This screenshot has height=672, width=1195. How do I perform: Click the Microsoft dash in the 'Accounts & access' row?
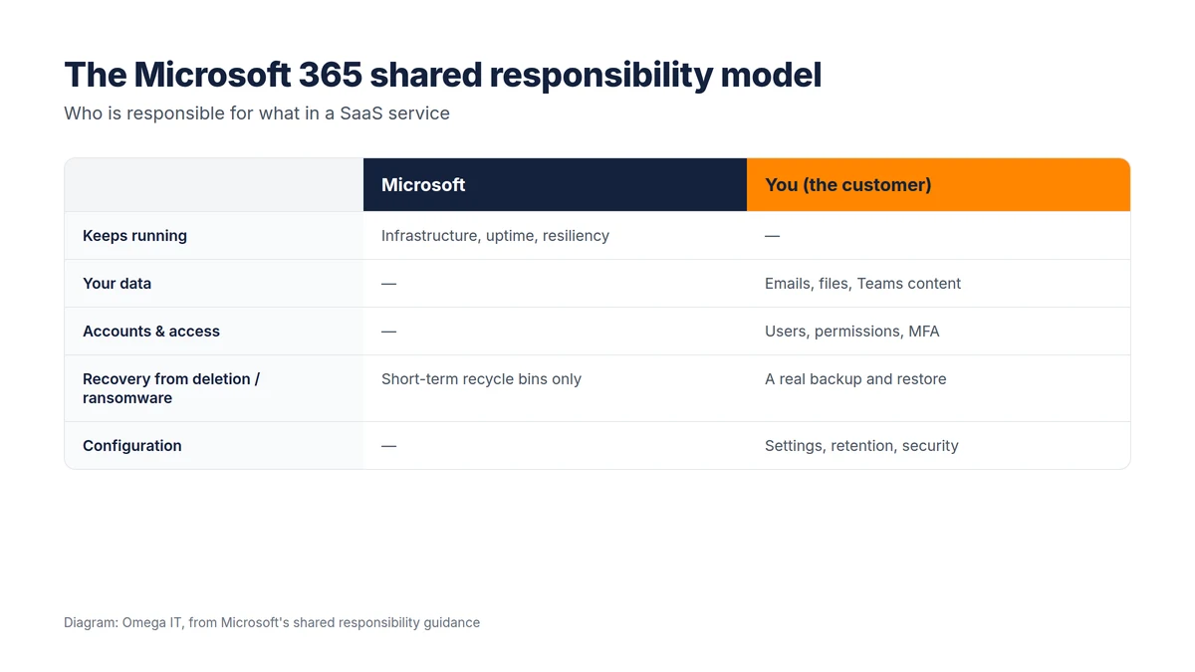388,332
